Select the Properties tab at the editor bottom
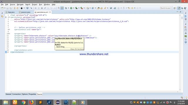Viewport: 188px width, 105px height. (x=32, y=94)
